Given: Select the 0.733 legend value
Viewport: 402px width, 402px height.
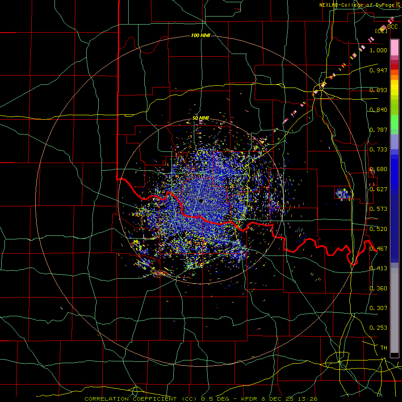Looking at the screenshot, I should 378,149.
